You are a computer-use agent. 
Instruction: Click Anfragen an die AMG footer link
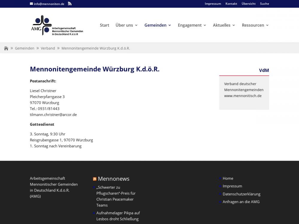pos(241,202)
